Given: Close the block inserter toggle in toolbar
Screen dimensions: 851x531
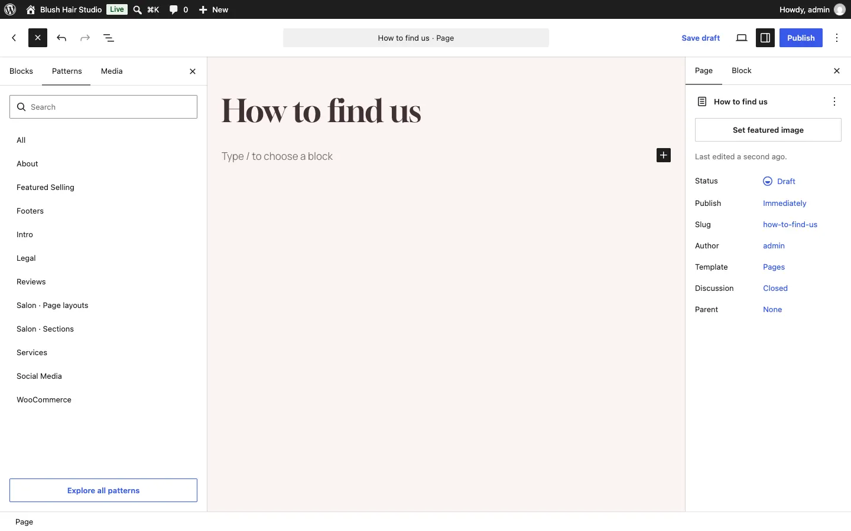Looking at the screenshot, I should 38,38.
